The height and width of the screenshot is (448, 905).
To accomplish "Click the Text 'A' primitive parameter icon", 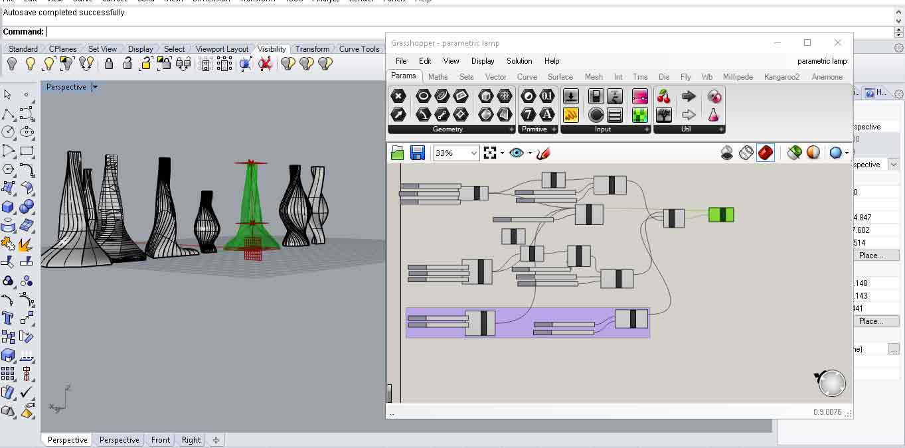I will pyautogui.click(x=546, y=115).
